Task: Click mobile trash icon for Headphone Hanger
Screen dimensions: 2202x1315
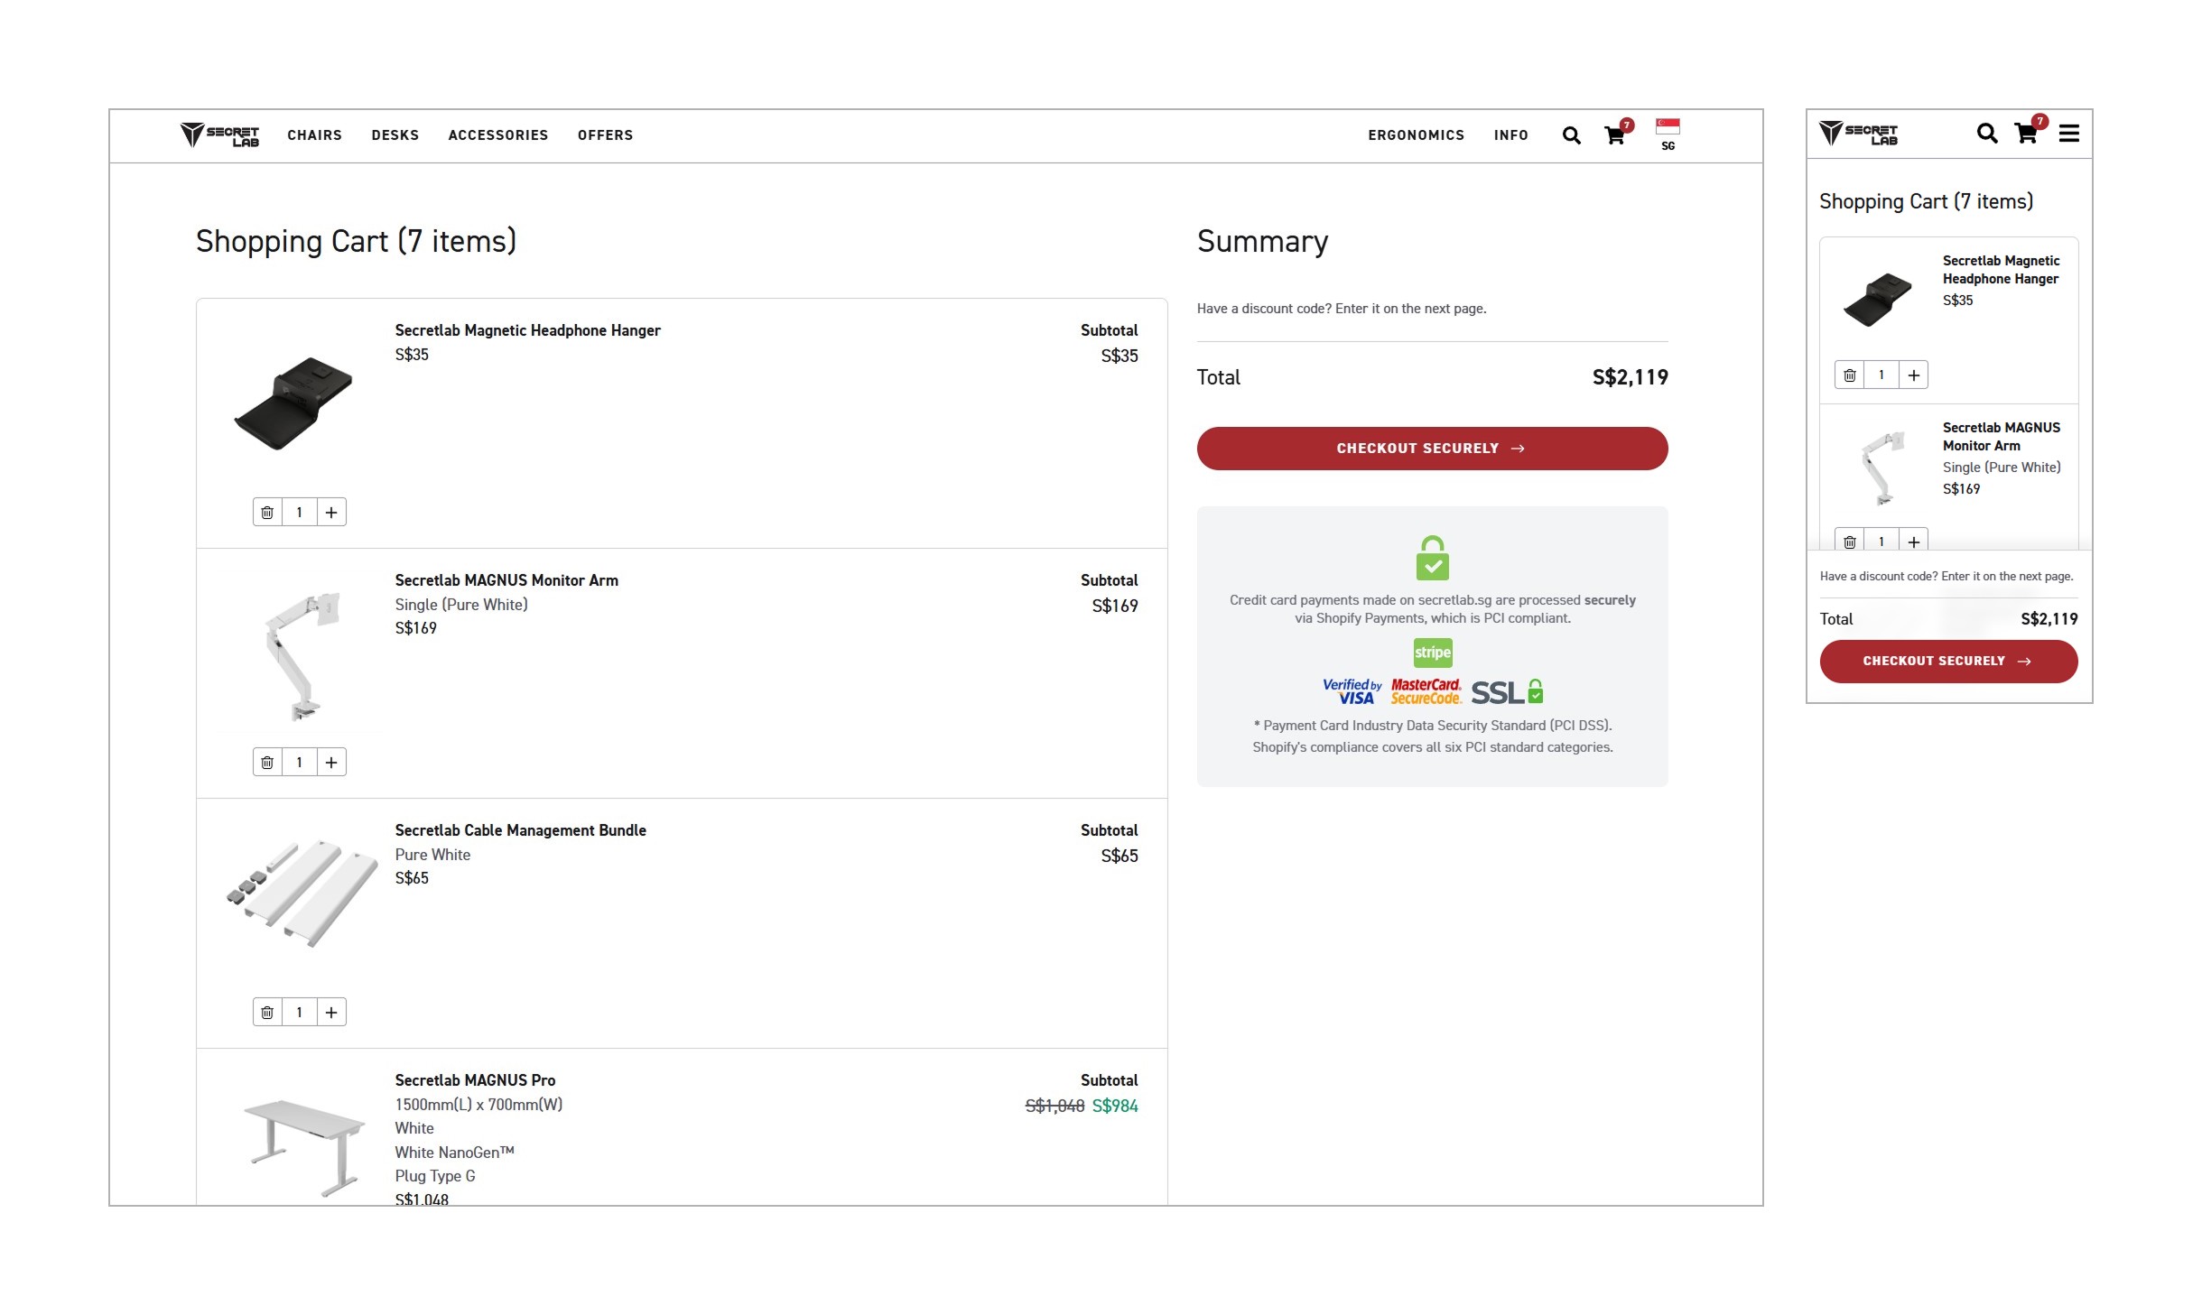Action: [x=1849, y=375]
